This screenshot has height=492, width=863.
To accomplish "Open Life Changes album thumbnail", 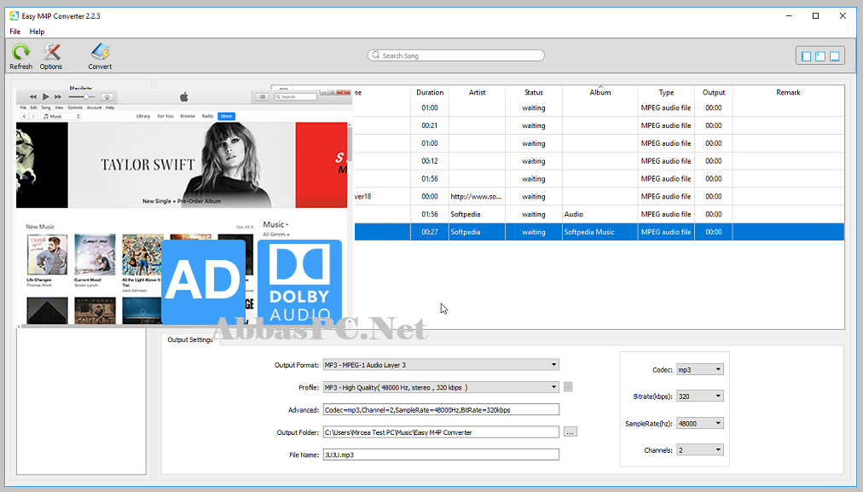I will point(48,255).
